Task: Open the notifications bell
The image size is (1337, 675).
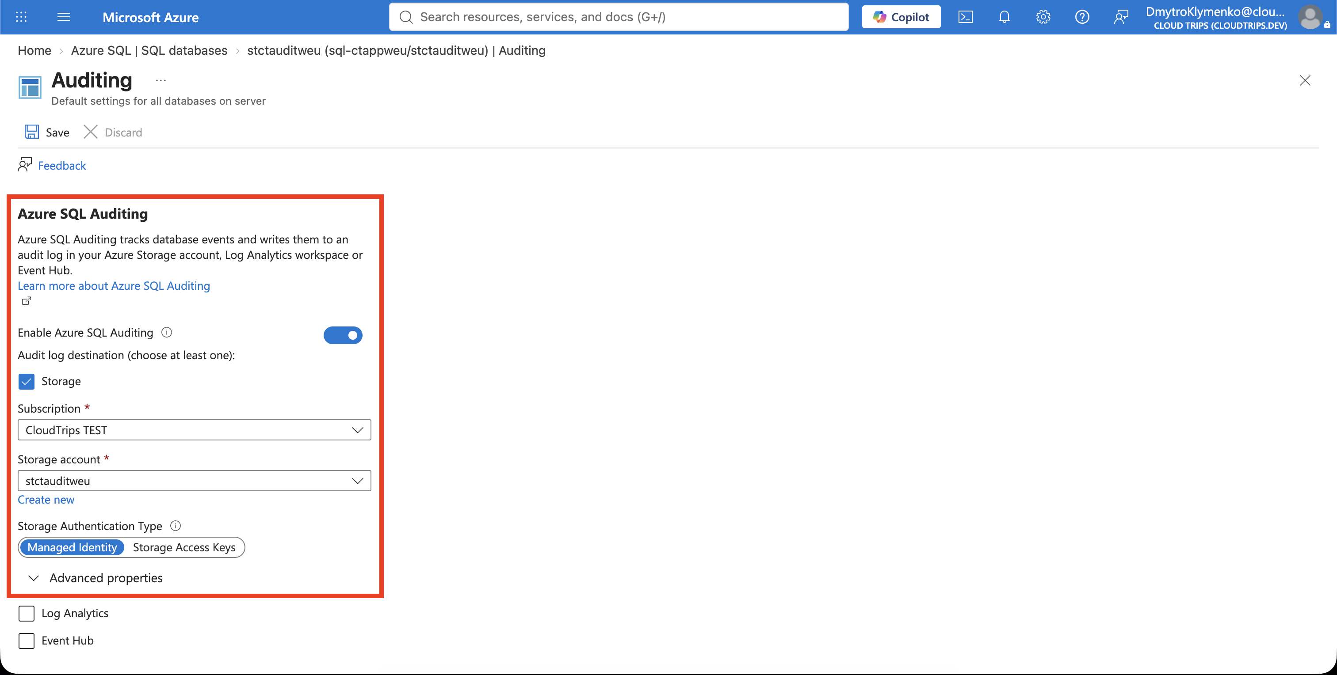Action: (1004, 17)
